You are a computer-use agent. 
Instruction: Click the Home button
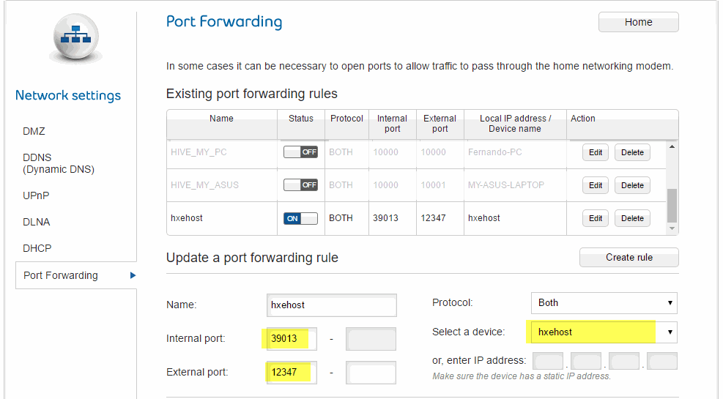(639, 22)
